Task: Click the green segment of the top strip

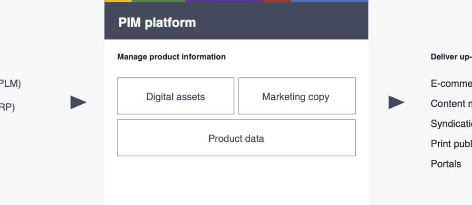Action: pos(158,1)
